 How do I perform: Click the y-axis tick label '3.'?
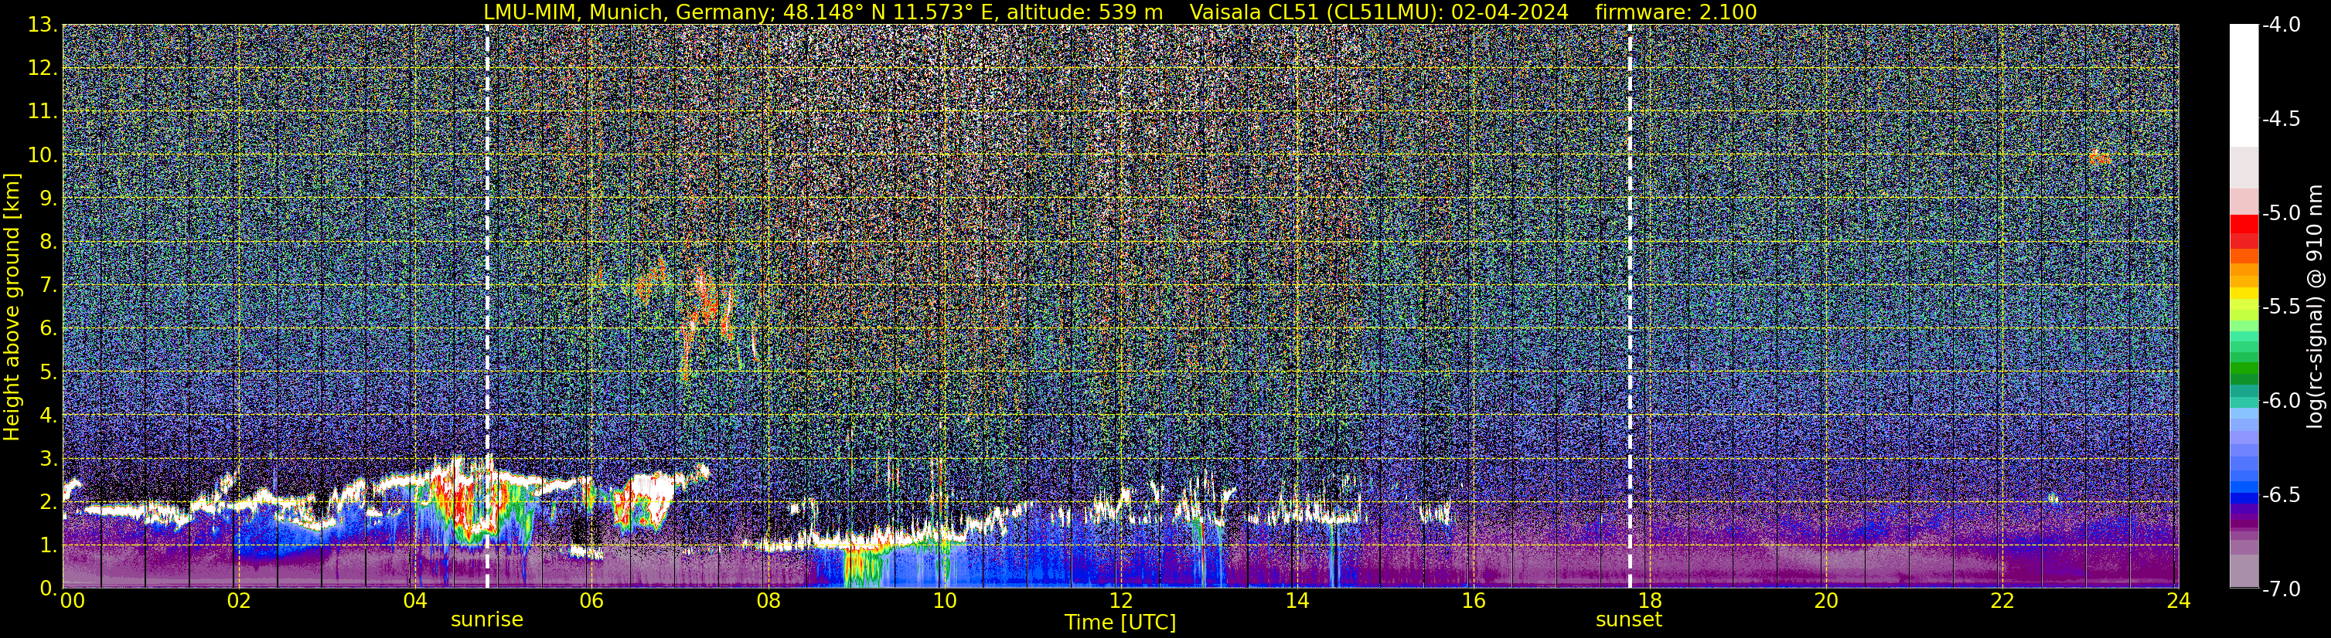point(49,459)
